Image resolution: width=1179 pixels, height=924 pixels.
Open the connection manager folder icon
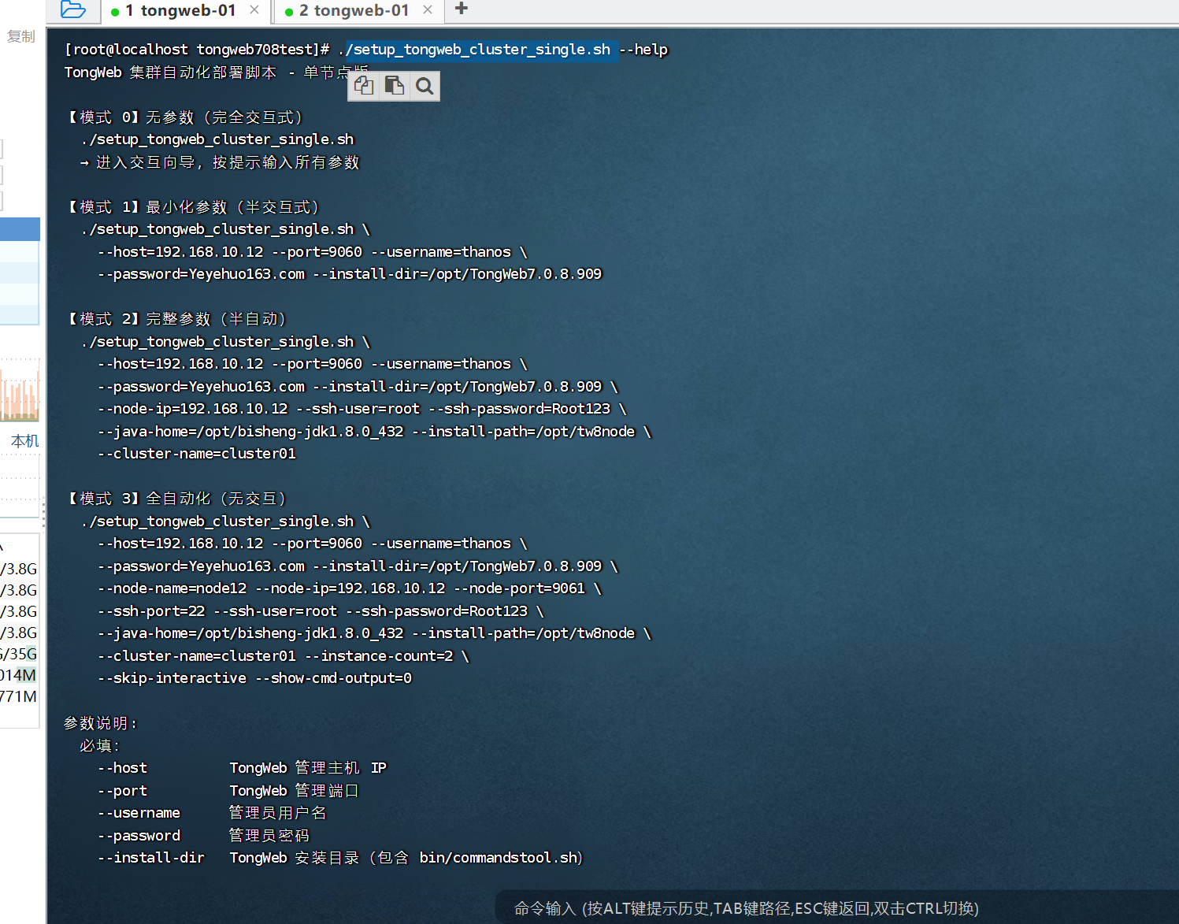coord(72,9)
